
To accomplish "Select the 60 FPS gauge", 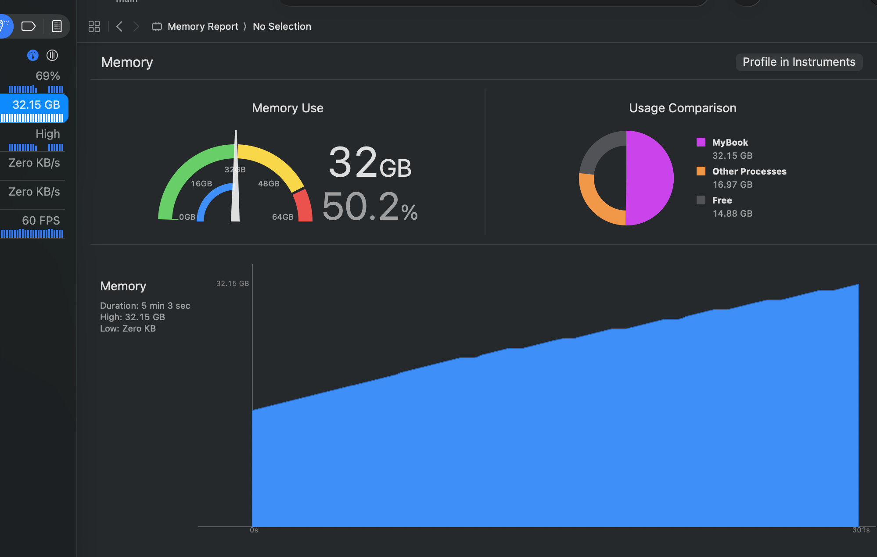I will [x=34, y=225].
